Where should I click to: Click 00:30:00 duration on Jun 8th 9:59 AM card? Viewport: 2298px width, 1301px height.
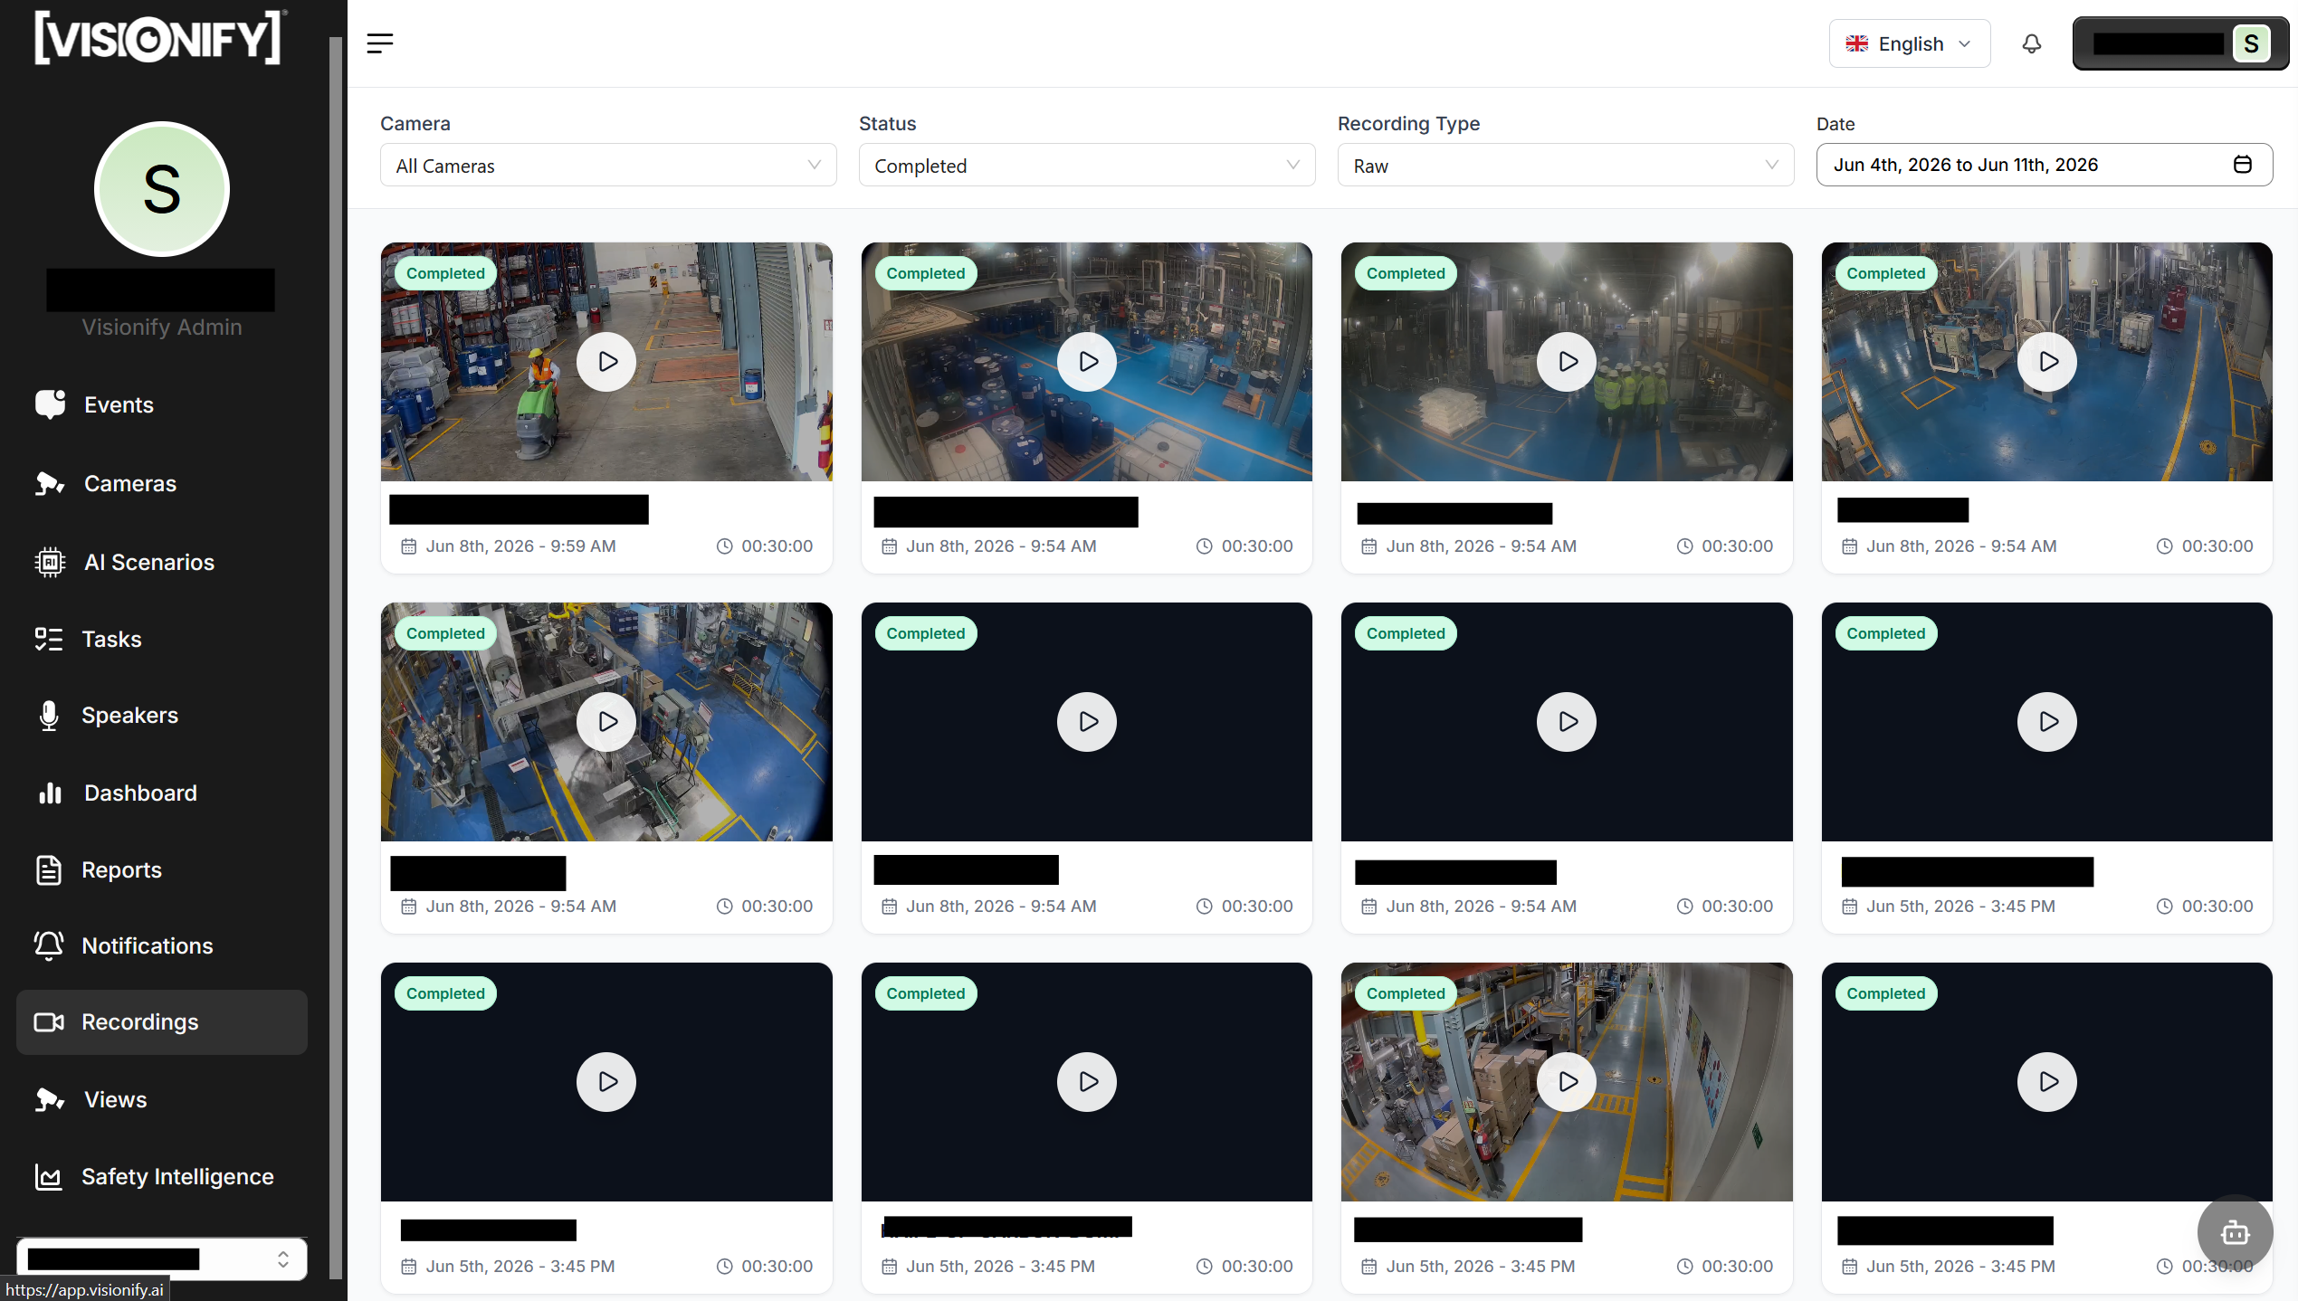point(777,546)
